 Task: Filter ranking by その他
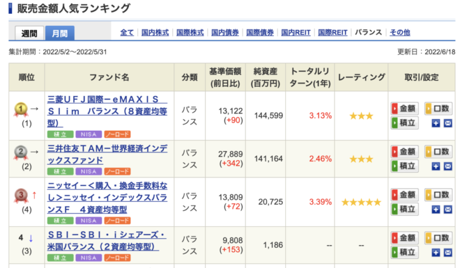(400, 33)
